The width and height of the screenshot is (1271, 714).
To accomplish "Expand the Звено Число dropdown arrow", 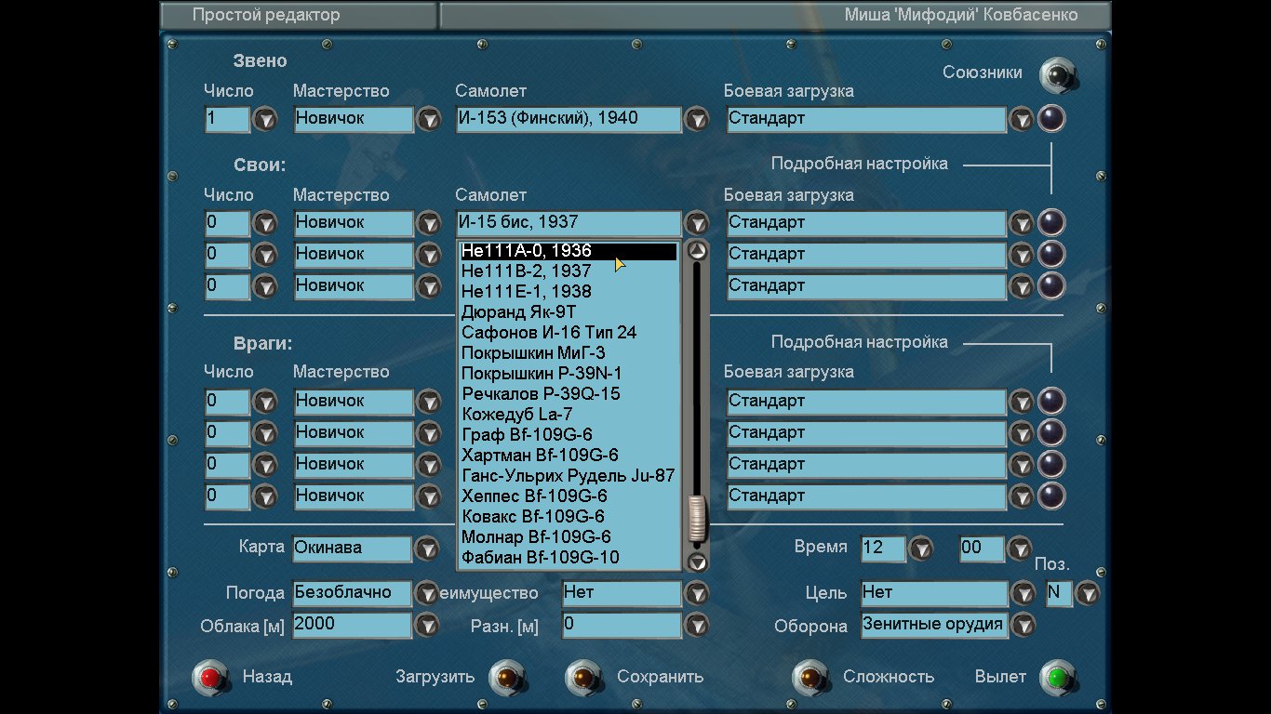I will click(x=266, y=119).
